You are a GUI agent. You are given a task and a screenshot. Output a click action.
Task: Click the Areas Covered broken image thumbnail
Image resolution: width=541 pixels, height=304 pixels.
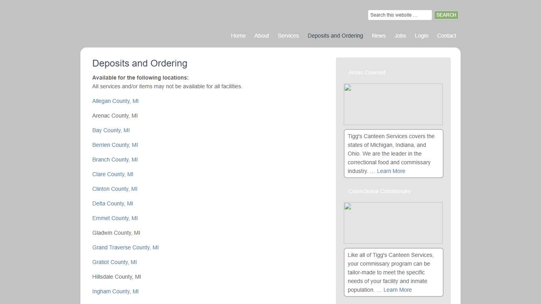coord(393,104)
